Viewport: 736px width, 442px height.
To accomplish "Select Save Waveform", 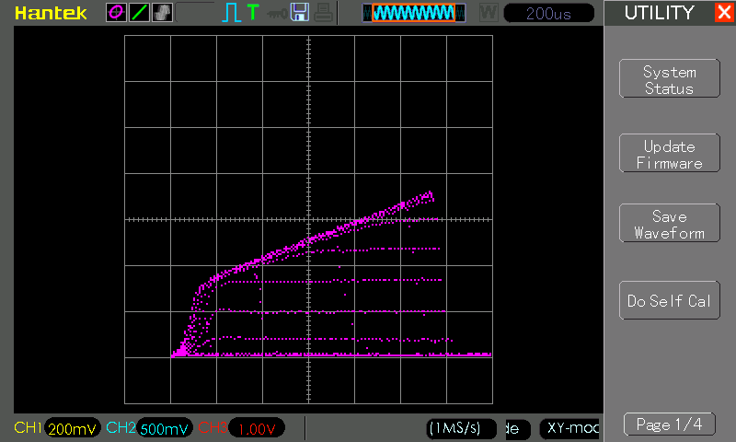I will (x=670, y=223).
